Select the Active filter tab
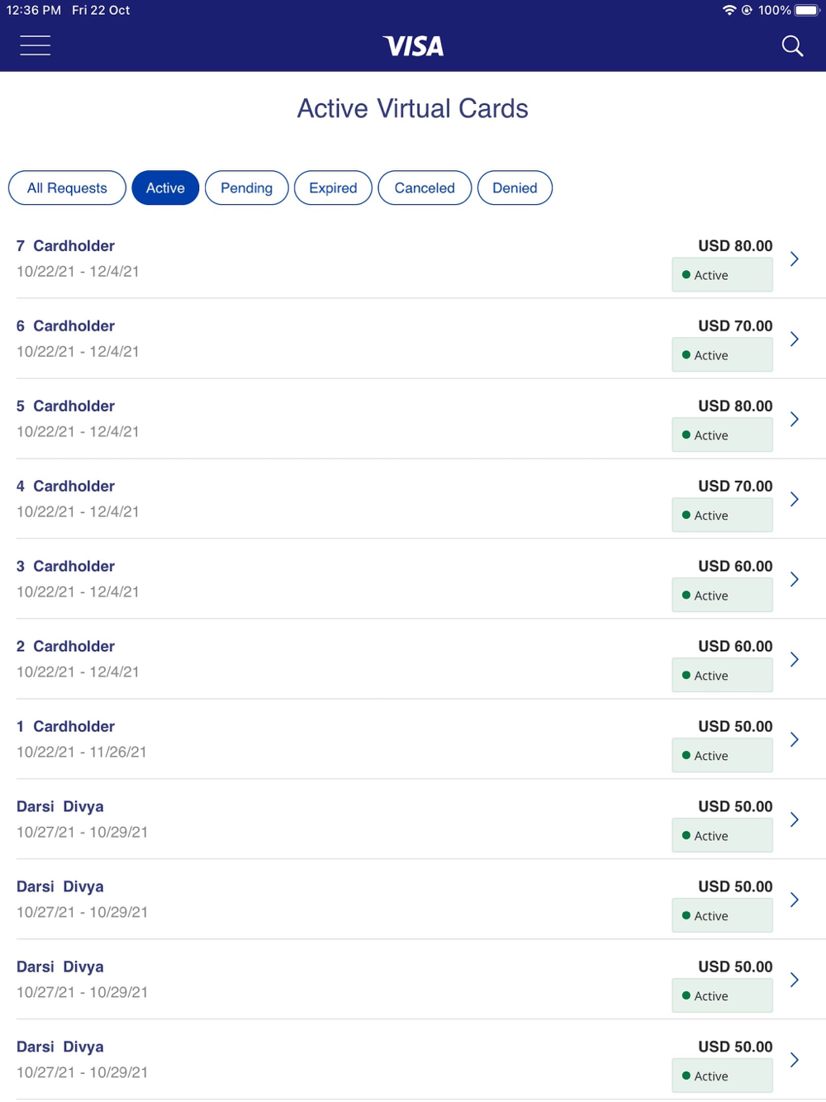The width and height of the screenshot is (826, 1102). [165, 188]
